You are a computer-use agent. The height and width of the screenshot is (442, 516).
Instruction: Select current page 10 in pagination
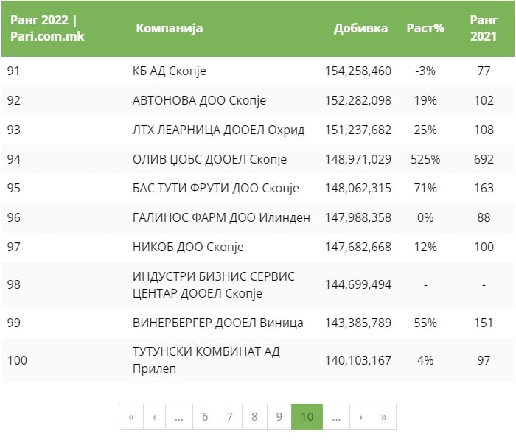307,417
